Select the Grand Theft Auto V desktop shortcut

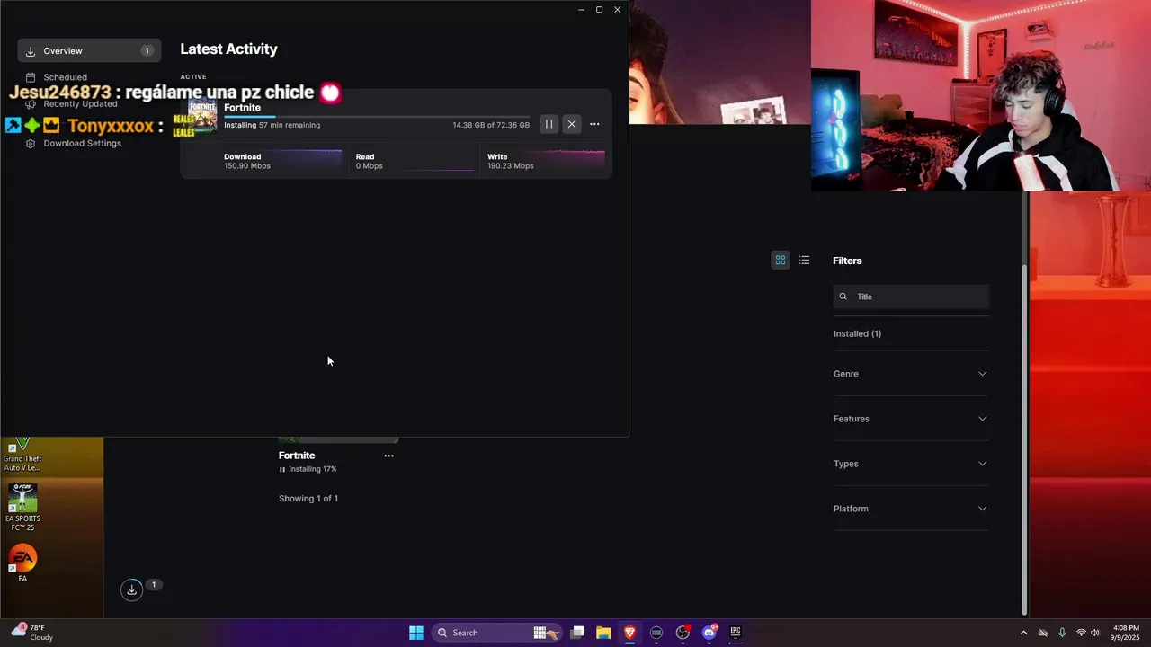click(x=22, y=455)
